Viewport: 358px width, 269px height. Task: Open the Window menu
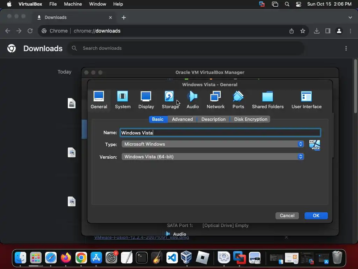[98, 4]
